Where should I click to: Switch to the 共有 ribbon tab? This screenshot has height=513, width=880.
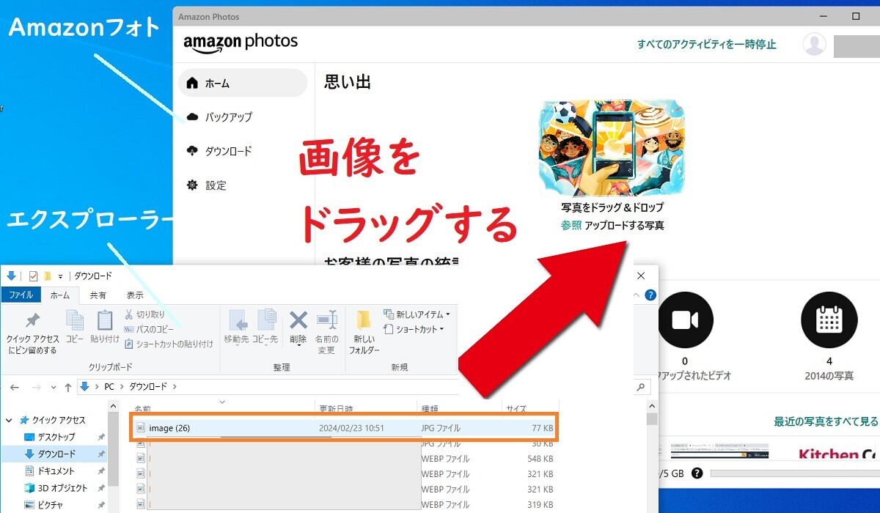click(x=98, y=295)
